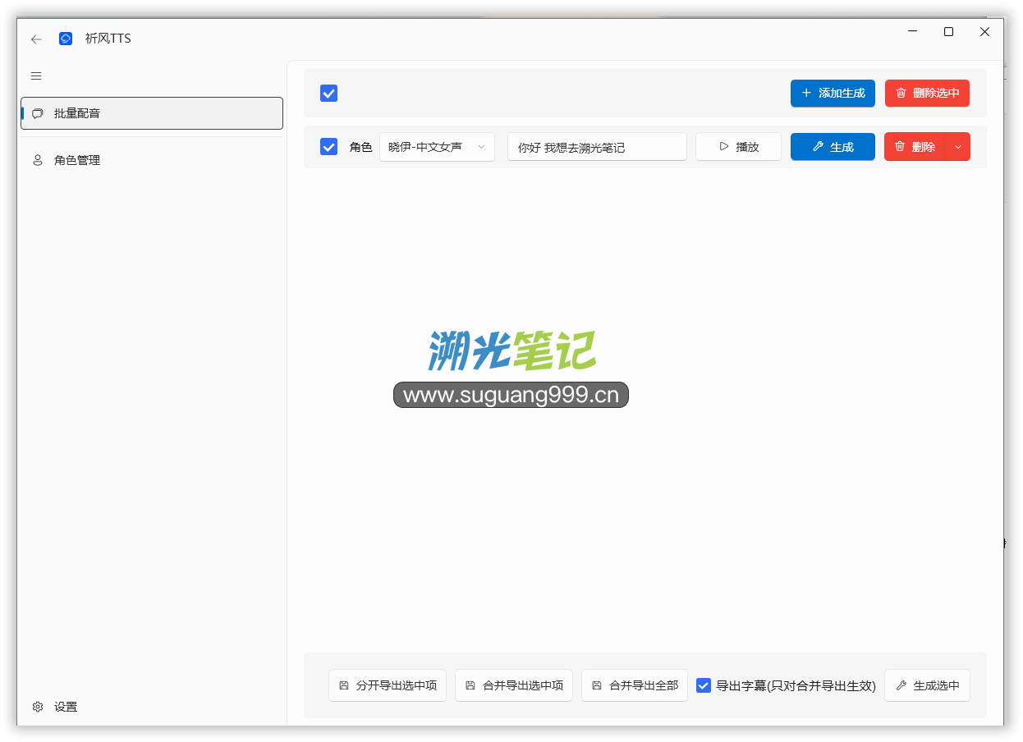This screenshot has height=742, width=1023.
Task: Toggle the hamburger navigation menu
Action: click(x=36, y=76)
